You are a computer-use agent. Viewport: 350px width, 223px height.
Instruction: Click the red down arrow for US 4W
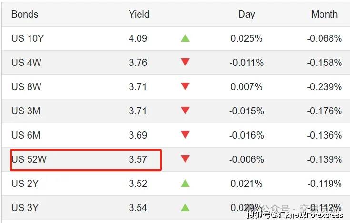(185, 62)
